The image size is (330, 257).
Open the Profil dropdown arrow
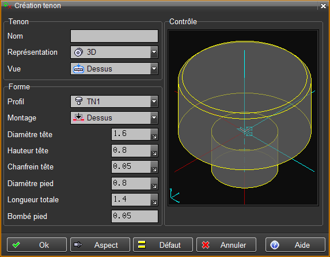click(154, 101)
